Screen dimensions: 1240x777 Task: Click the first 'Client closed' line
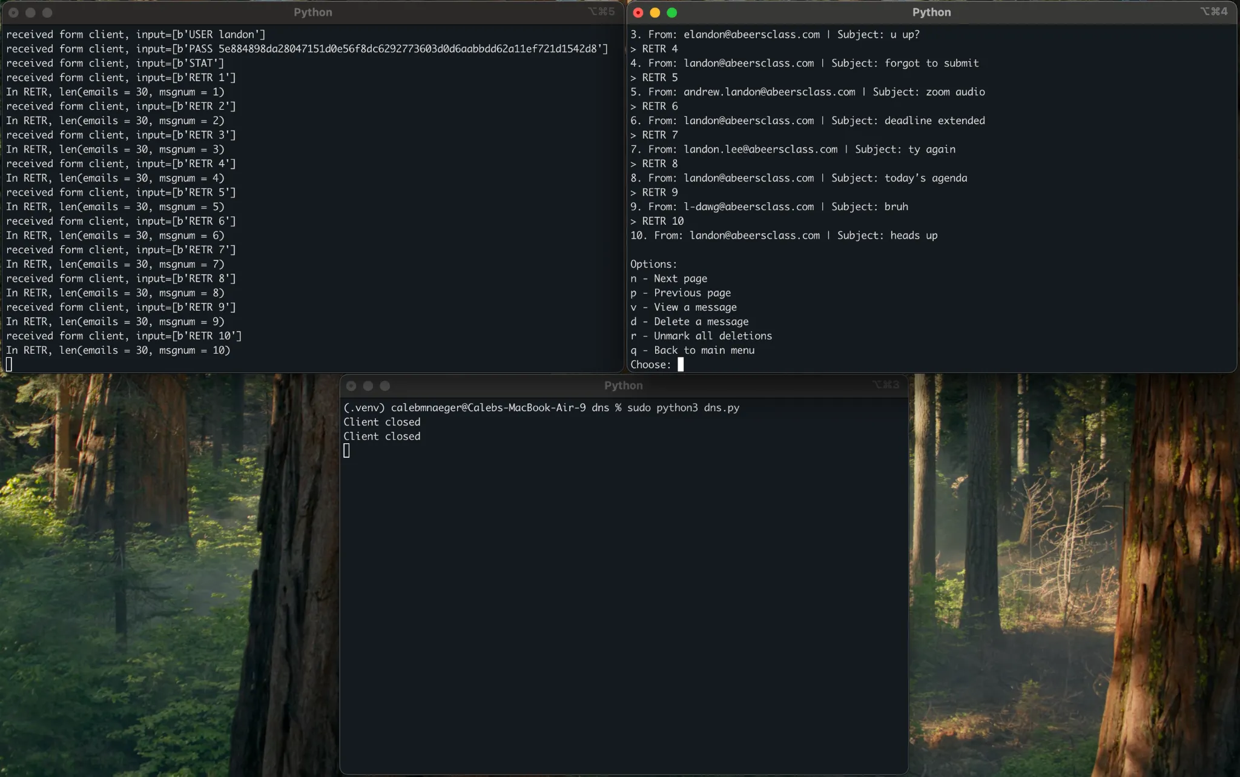(x=381, y=422)
